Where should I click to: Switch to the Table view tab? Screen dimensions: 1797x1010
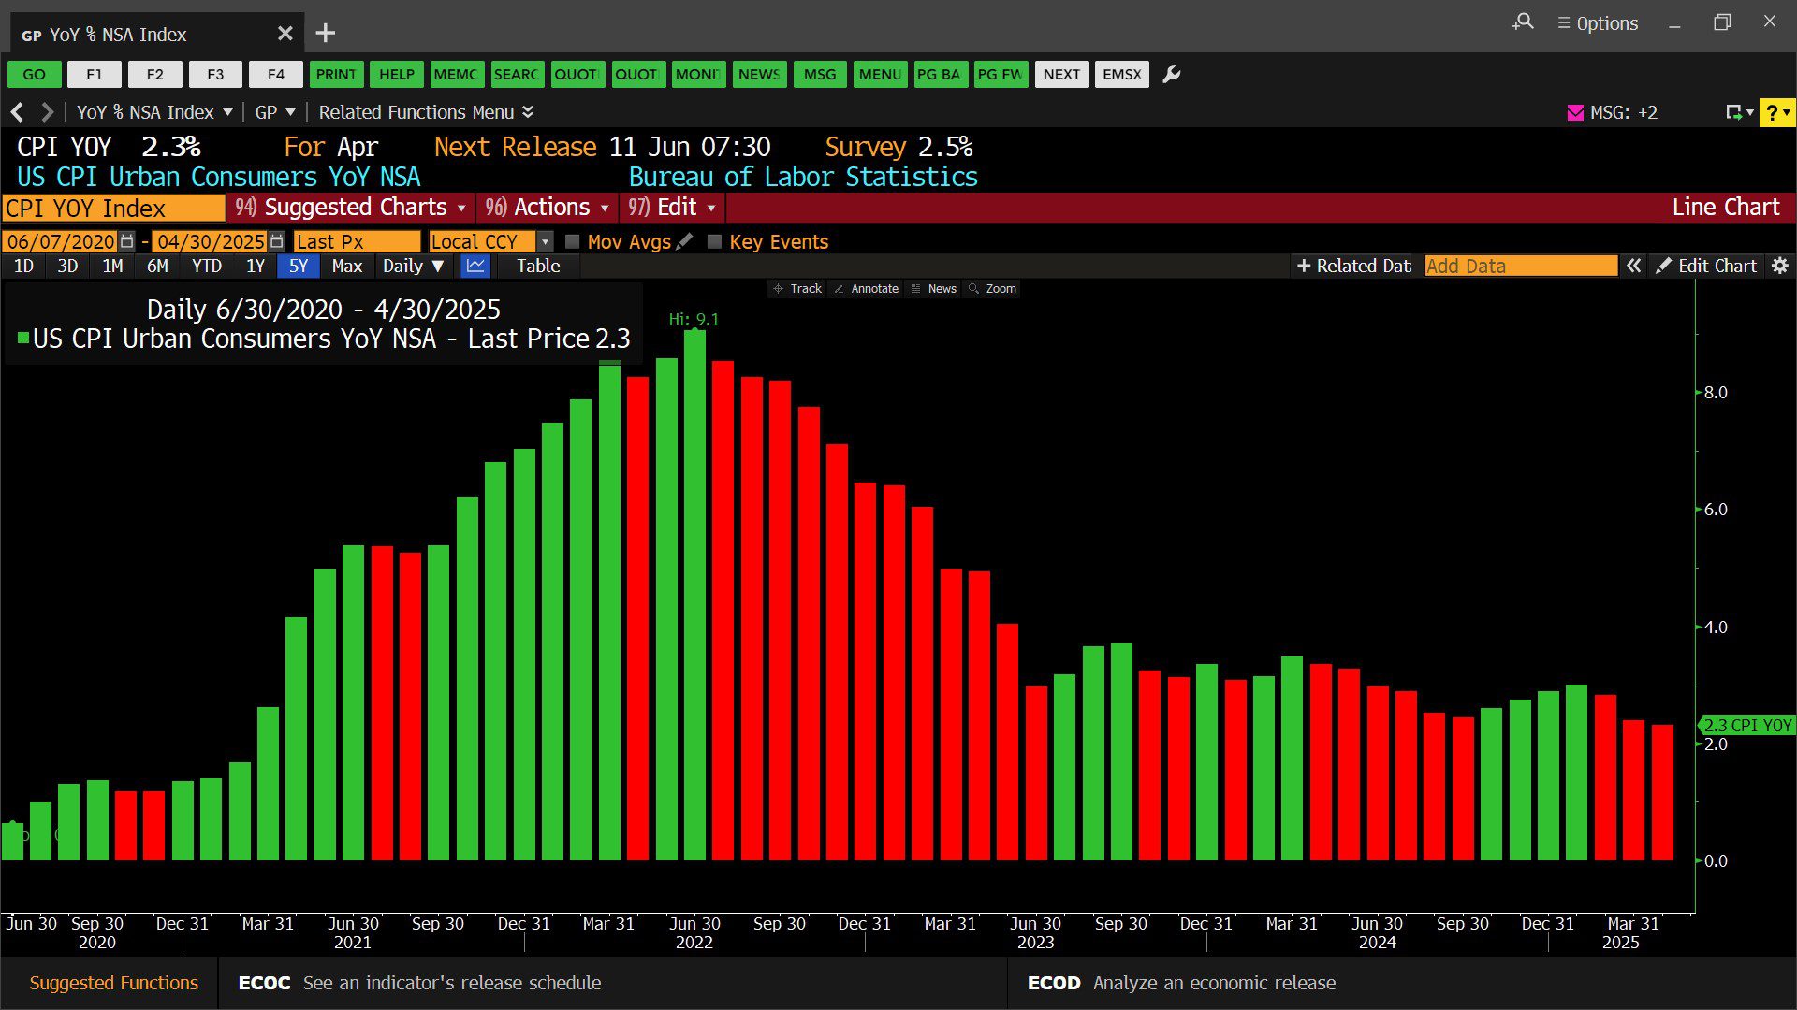click(x=538, y=266)
